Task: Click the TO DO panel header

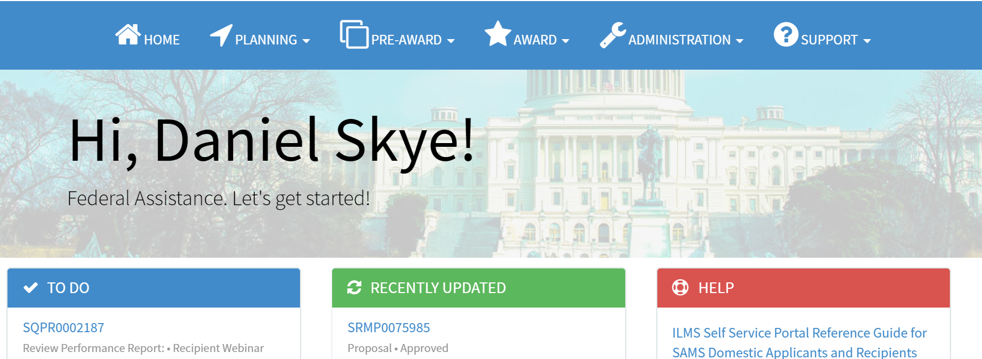Action: click(x=154, y=288)
